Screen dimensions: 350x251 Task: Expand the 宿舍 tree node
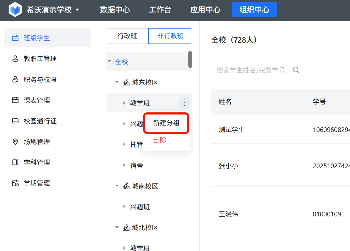[x=125, y=165]
